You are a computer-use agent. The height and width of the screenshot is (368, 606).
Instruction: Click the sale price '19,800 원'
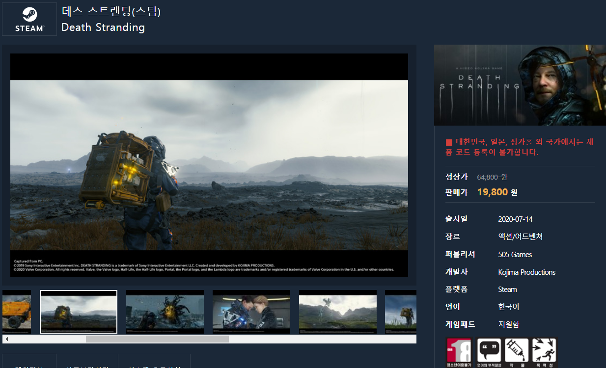pos(497,192)
